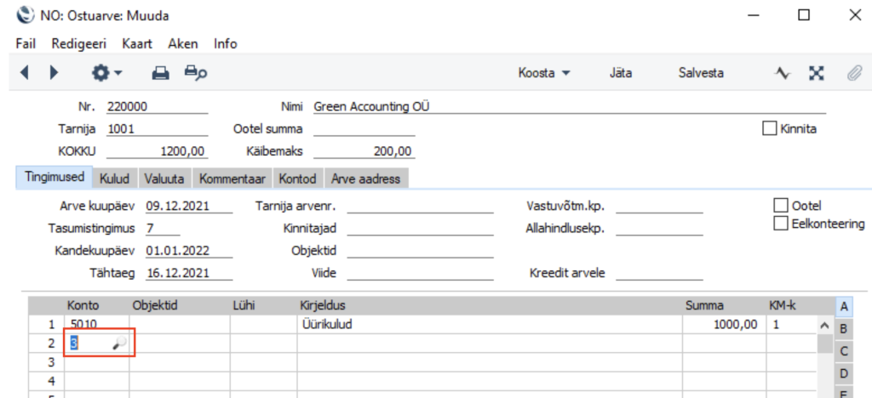Go to the previous record arrow
Screen dimensions: 872x398
coord(24,74)
